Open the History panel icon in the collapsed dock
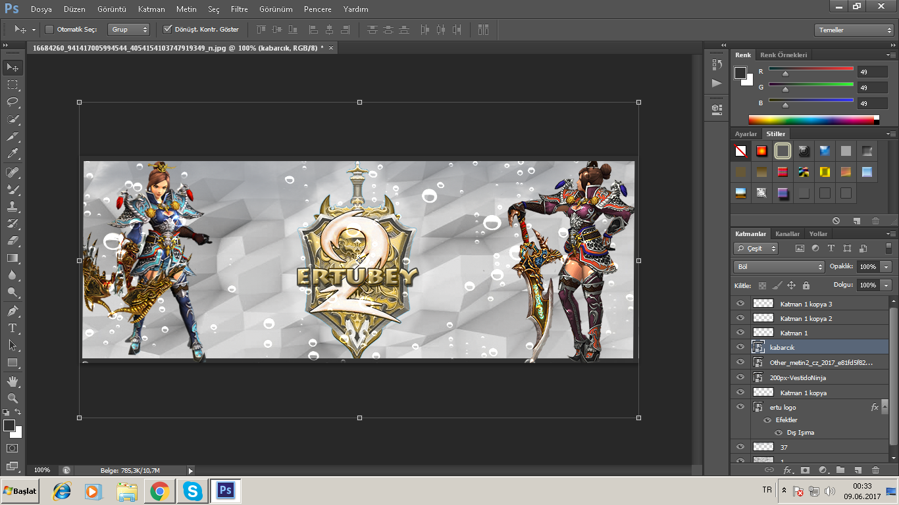 [x=717, y=64]
